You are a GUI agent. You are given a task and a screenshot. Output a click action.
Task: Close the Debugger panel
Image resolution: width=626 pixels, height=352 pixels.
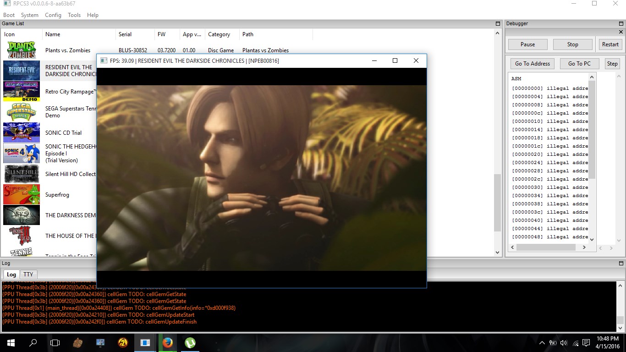pyautogui.click(x=621, y=32)
